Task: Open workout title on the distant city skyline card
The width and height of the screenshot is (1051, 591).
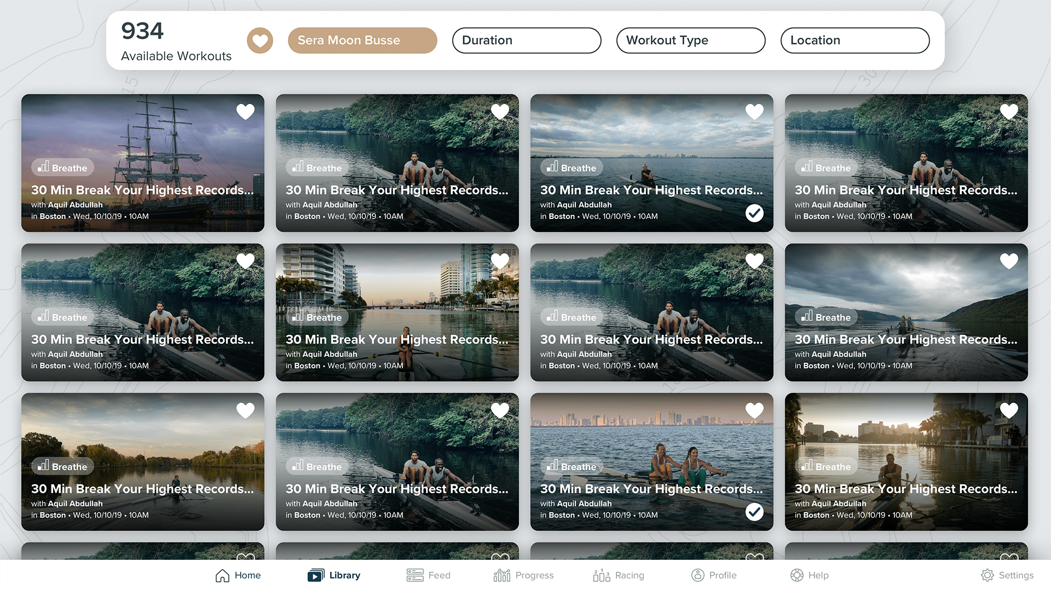Action: pyautogui.click(x=651, y=190)
